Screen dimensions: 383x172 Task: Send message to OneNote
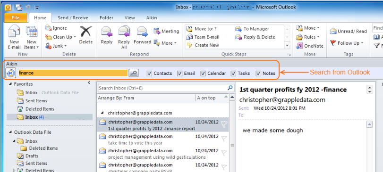point(310,46)
